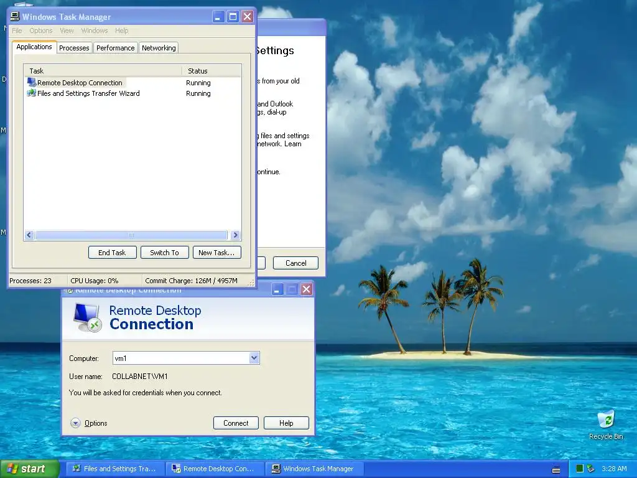Open the Computer dropdown arrow
637x478 pixels.
pos(254,358)
